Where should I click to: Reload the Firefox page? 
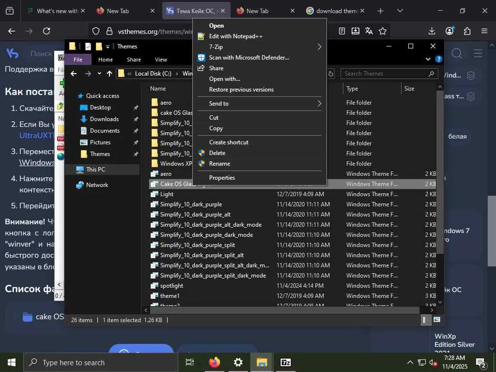click(46, 31)
